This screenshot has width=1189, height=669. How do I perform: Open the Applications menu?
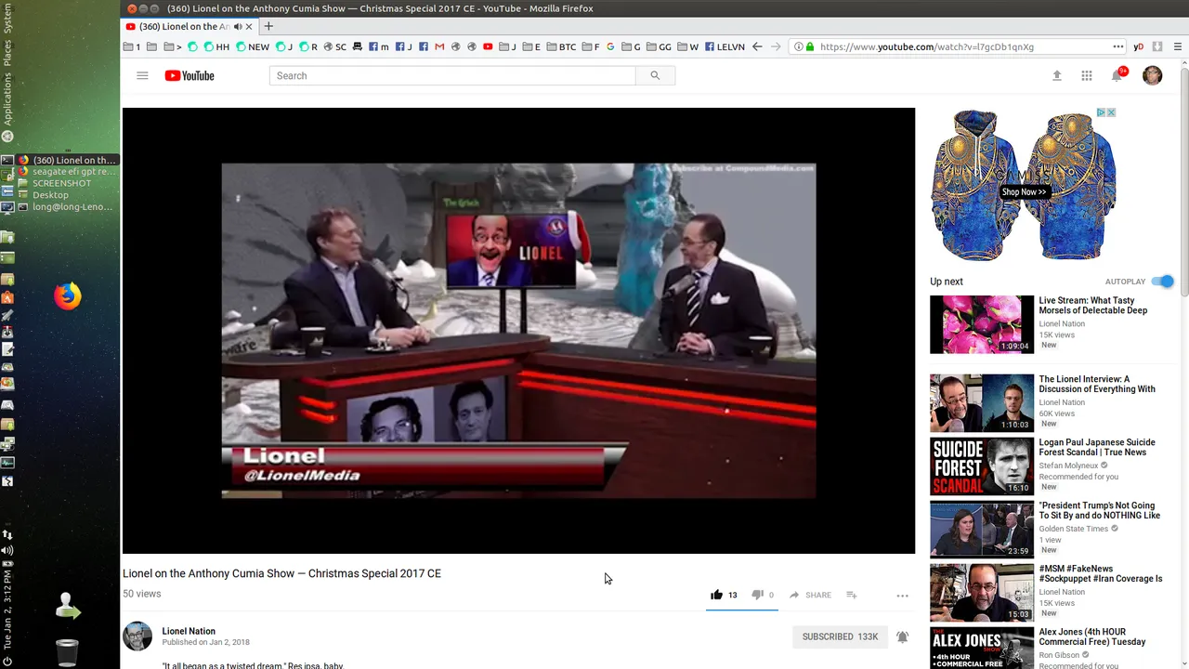click(x=7, y=99)
